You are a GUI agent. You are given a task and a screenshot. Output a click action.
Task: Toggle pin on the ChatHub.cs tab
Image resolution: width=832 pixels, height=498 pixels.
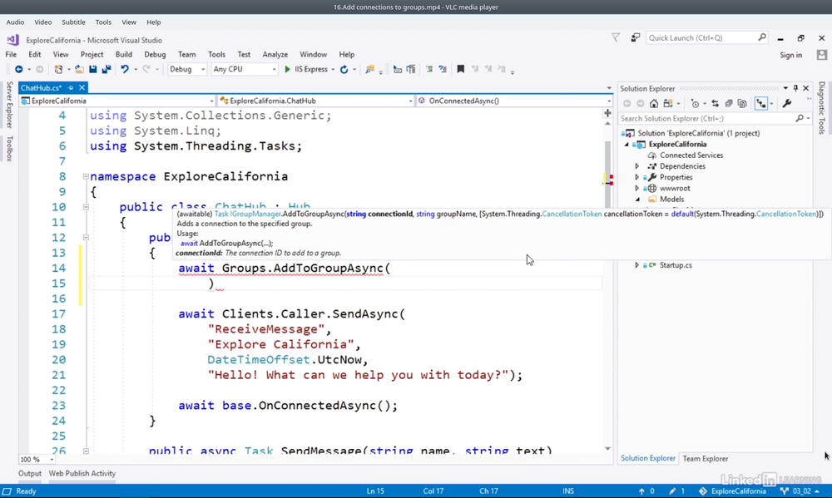(x=71, y=87)
